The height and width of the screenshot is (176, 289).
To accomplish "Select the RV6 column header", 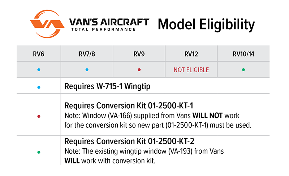I will [39, 54].
